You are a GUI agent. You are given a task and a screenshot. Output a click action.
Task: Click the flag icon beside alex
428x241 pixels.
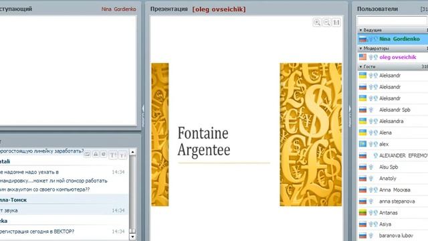[x=362, y=144]
